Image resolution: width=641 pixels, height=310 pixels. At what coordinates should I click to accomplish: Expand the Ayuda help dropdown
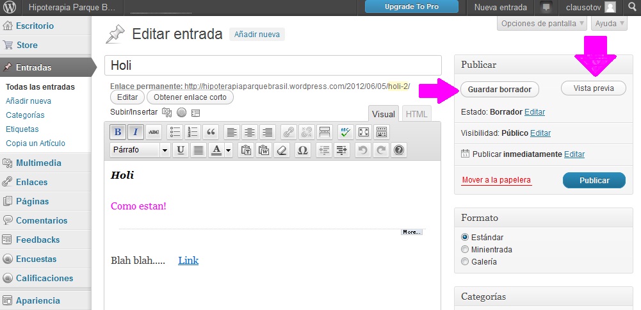click(x=608, y=24)
